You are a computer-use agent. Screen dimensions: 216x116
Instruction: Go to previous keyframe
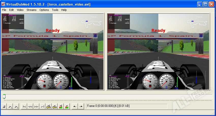click(x=49, y=106)
